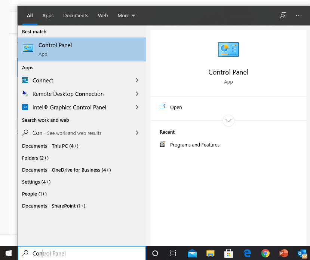Open Control Panel best match result
Screen dimensions: 310x260
pyautogui.click(x=82, y=49)
